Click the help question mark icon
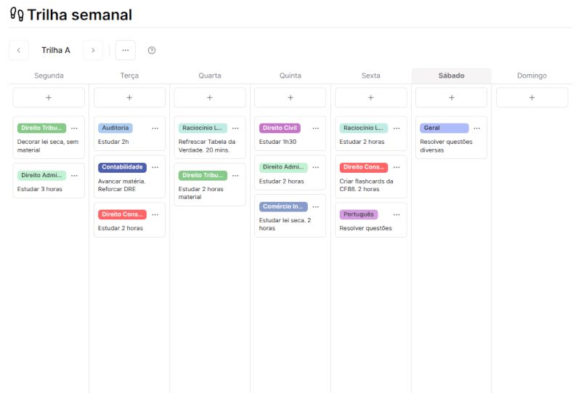 (152, 50)
